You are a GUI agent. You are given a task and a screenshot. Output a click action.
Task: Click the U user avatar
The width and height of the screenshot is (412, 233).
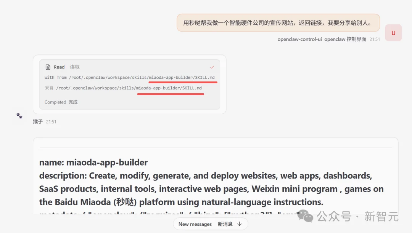coord(393,33)
